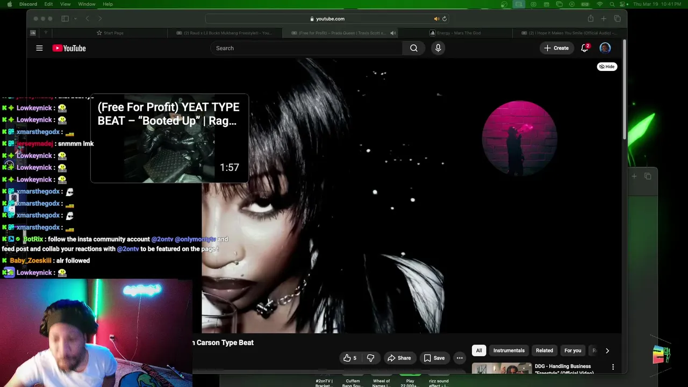
Task: Click the search magnifier button
Action: click(414, 48)
